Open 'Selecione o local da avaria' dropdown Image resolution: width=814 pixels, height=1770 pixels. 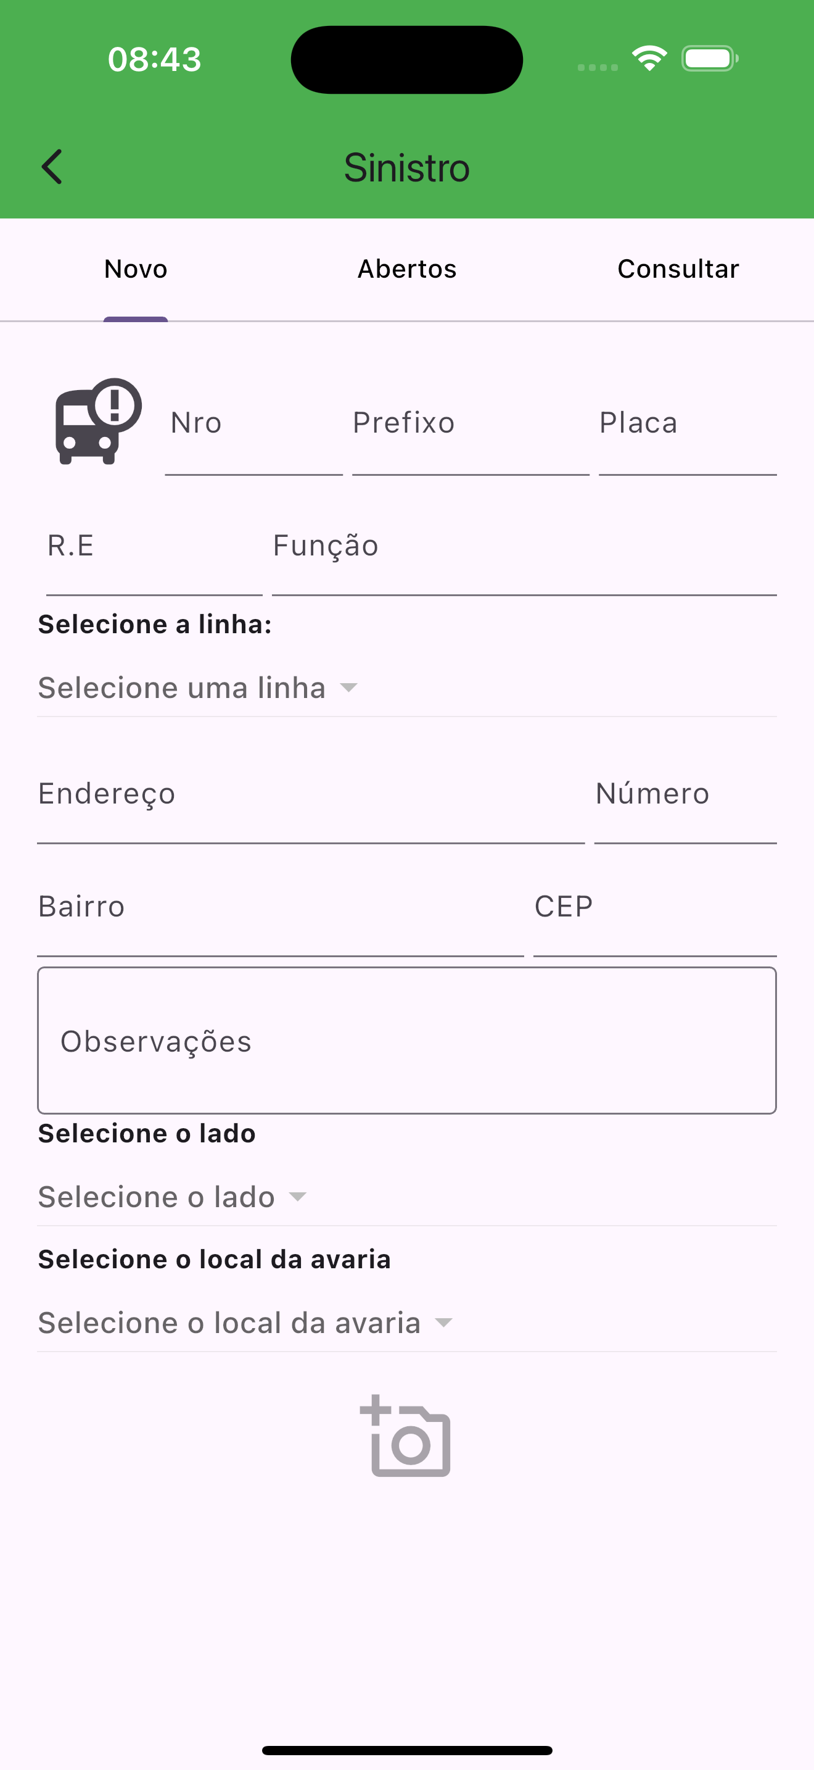pyautogui.click(x=245, y=1323)
